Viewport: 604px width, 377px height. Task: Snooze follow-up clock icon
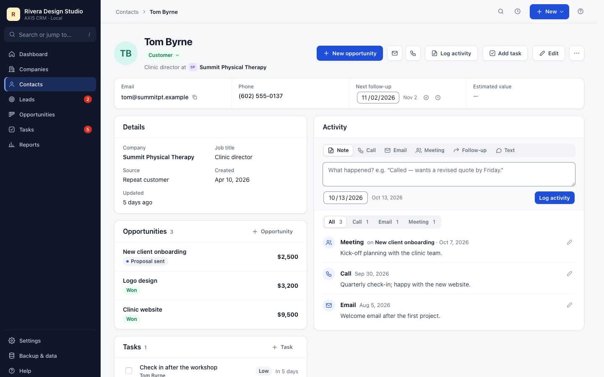click(438, 98)
